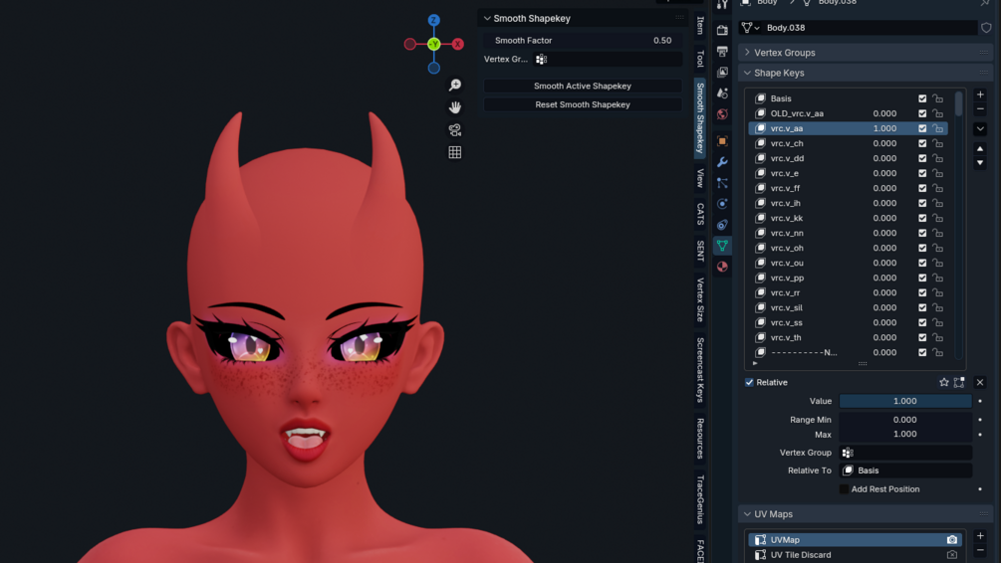
Task: Toggle the Relative checkbox
Action: pos(749,383)
